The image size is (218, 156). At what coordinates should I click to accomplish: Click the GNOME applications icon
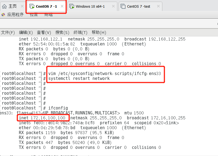[x=3, y=15]
